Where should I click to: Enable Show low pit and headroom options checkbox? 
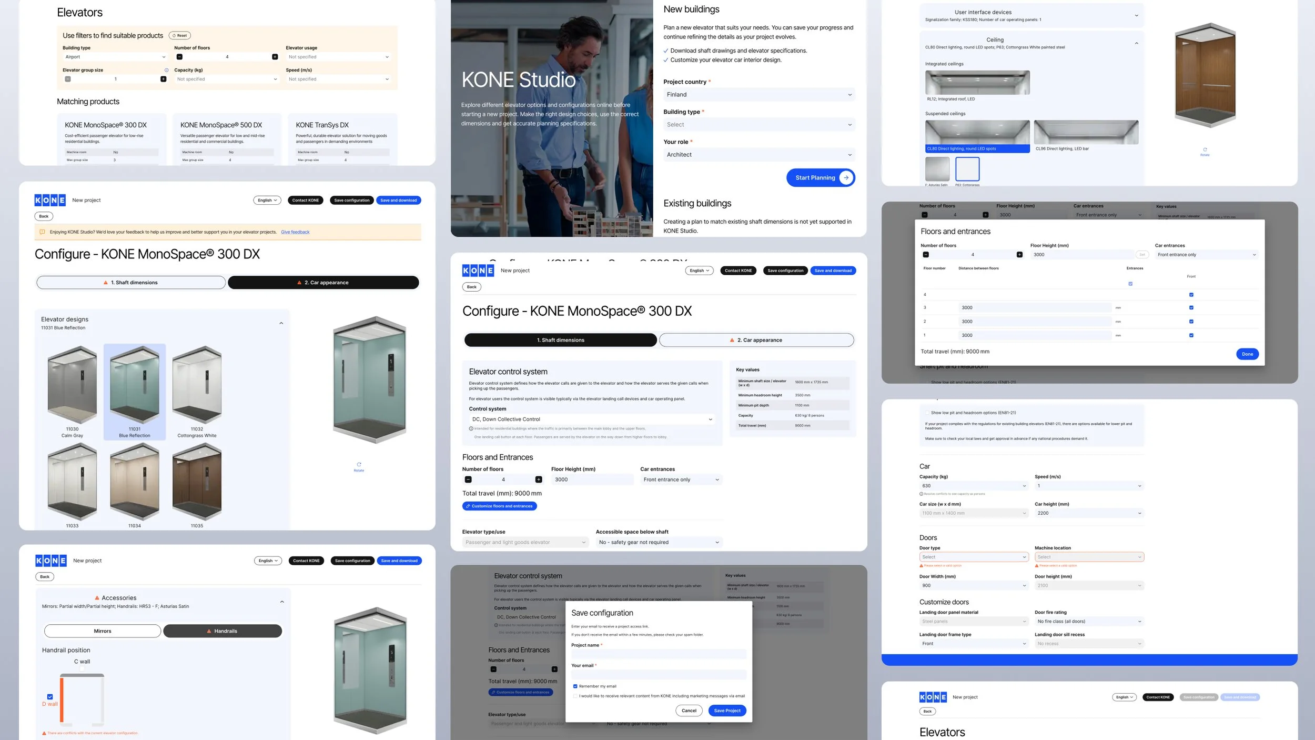pyautogui.click(x=927, y=413)
